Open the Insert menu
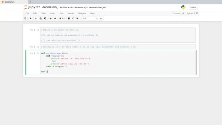The height and width of the screenshot is (125, 222). pyautogui.click(x=53, y=13)
